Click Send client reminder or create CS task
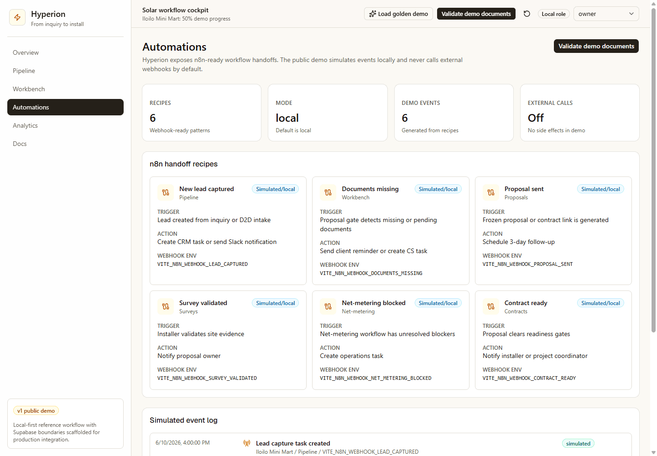The image size is (657, 456). 374,251
